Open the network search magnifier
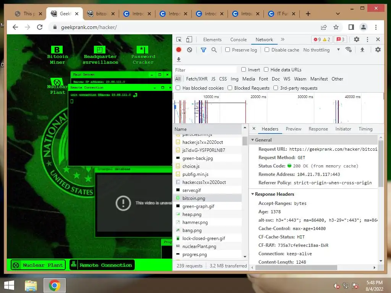This screenshot has width=391, height=293. pos(214,50)
